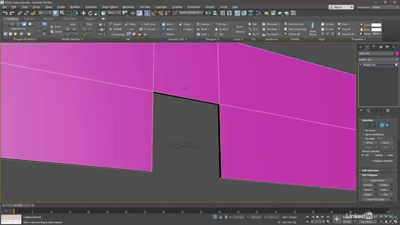400x225 pixels.
Task: Open the File menu
Action: (x=4, y=7)
